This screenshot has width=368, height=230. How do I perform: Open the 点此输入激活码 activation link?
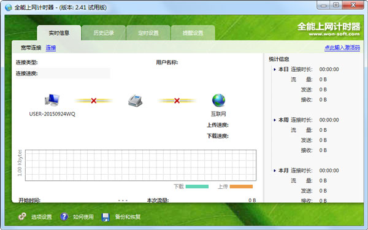(x=342, y=48)
